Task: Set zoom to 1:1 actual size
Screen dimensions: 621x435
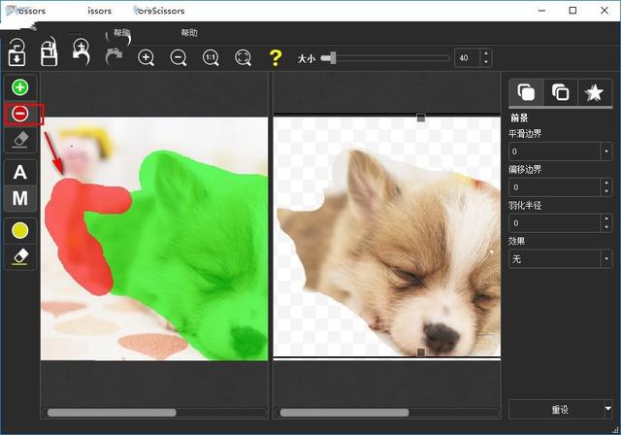Action: point(211,57)
